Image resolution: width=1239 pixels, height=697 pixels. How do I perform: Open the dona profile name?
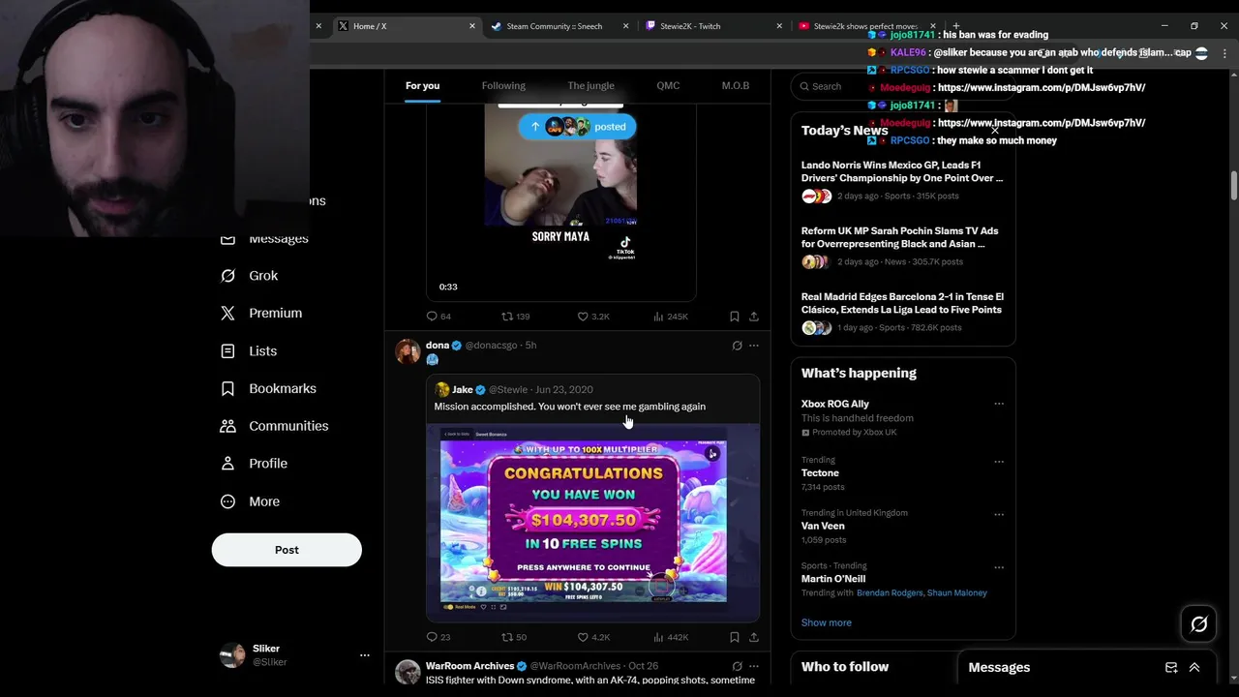(x=438, y=346)
